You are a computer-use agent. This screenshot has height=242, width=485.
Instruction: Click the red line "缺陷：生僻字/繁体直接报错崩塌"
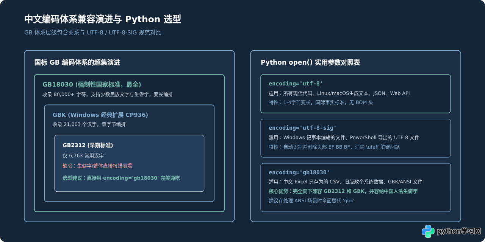pyautogui.click(x=97, y=166)
